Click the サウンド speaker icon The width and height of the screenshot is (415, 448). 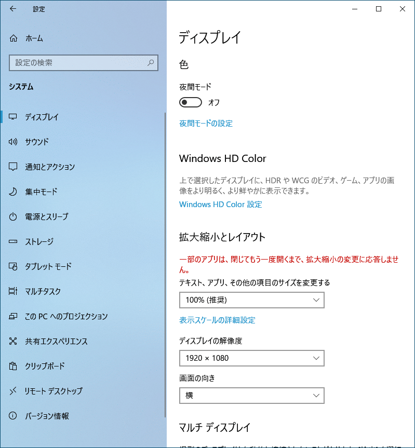click(13, 141)
